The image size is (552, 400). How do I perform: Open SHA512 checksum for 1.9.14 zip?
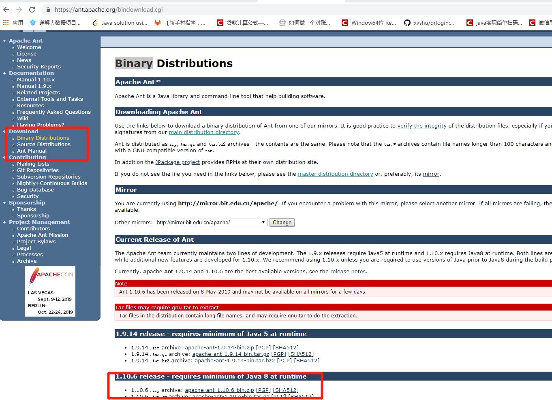tap(286, 348)
